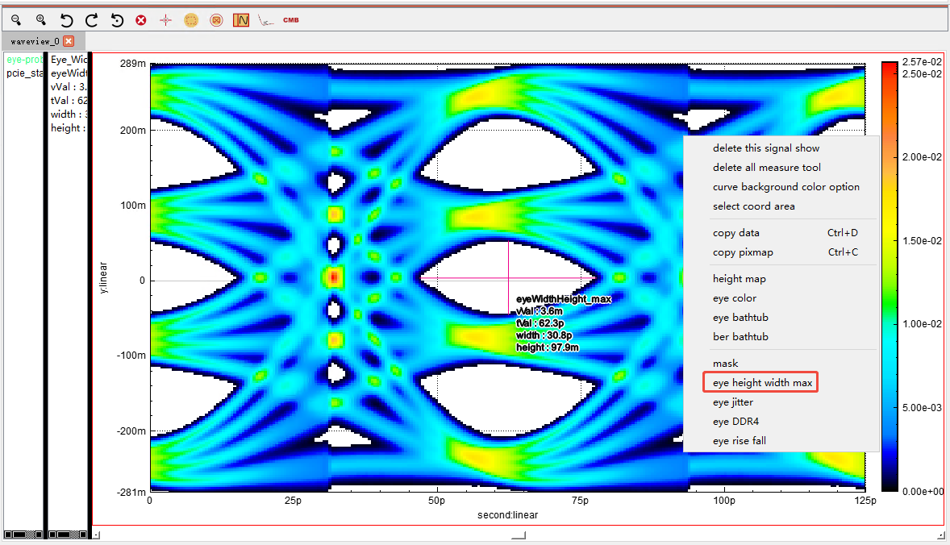This screenshot has height=545, width=950.
Task: Select 'eye bathtub' from the menu
Action: pos(740,318)
